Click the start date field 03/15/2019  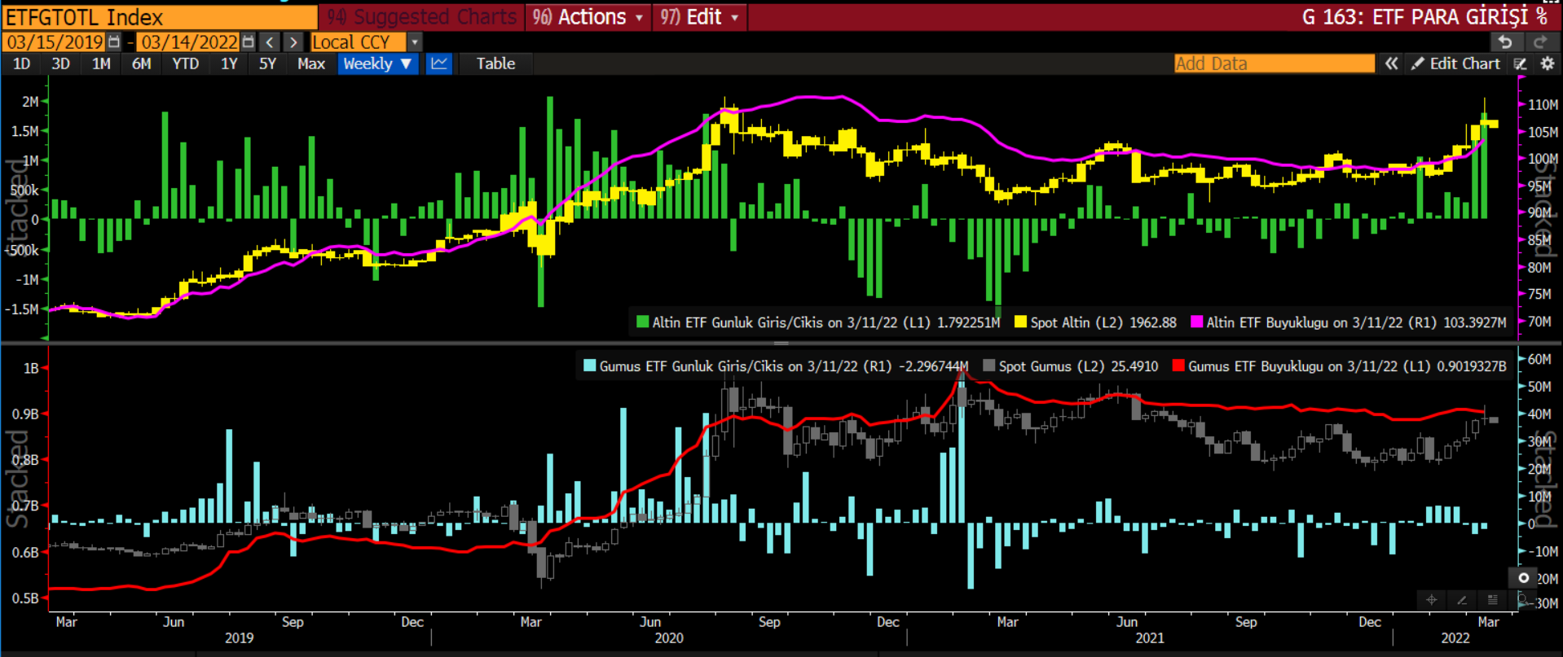[55, 42]
